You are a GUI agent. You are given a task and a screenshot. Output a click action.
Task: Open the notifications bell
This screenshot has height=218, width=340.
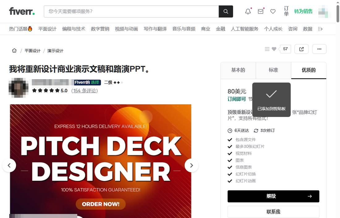(x=248, y=11)
